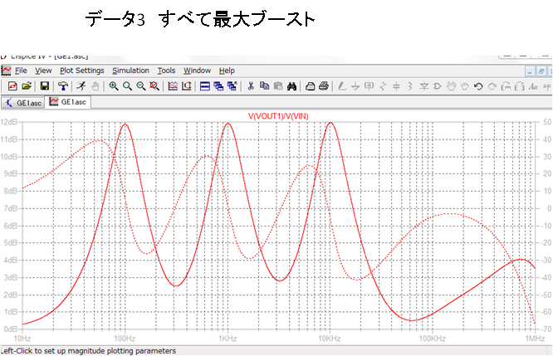Viewport: 553px width, 356px height.
Task: Open the File menu
Action: coord(21,71)
